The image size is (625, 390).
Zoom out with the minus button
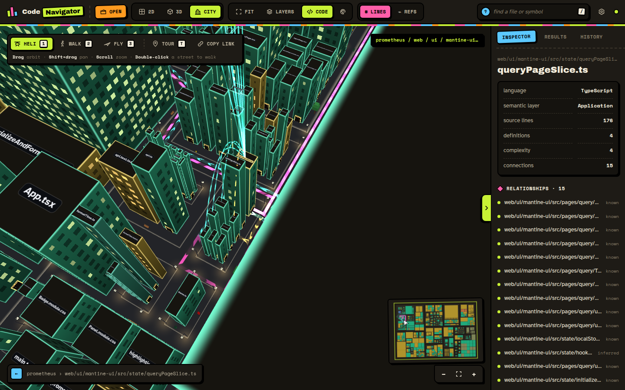444,374
